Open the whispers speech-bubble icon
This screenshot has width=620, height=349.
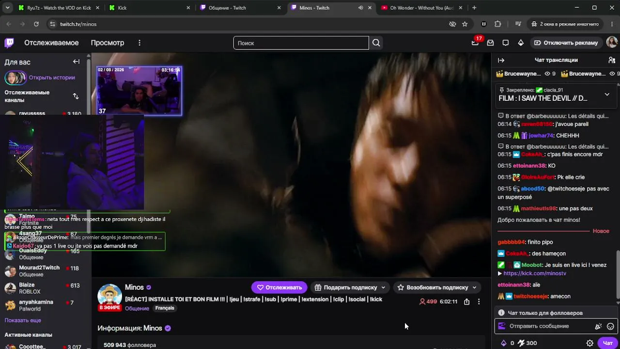click(506, 43)
